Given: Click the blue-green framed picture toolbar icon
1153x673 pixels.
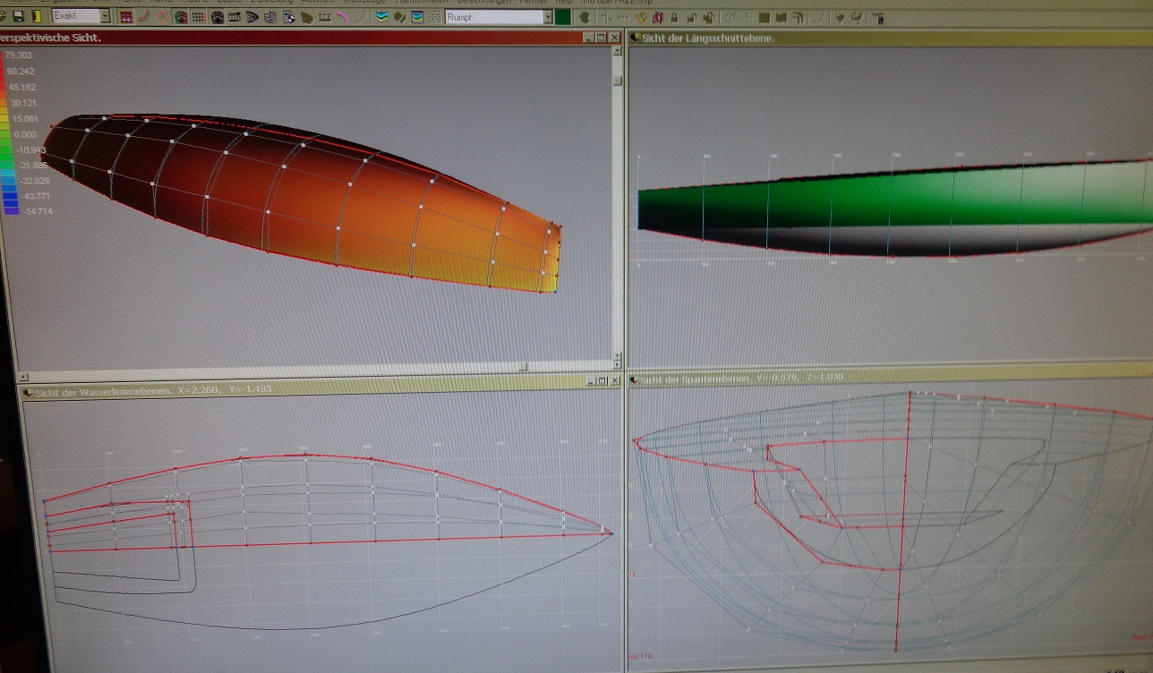Looking at the screenshot, I should (x=416, y=17).
